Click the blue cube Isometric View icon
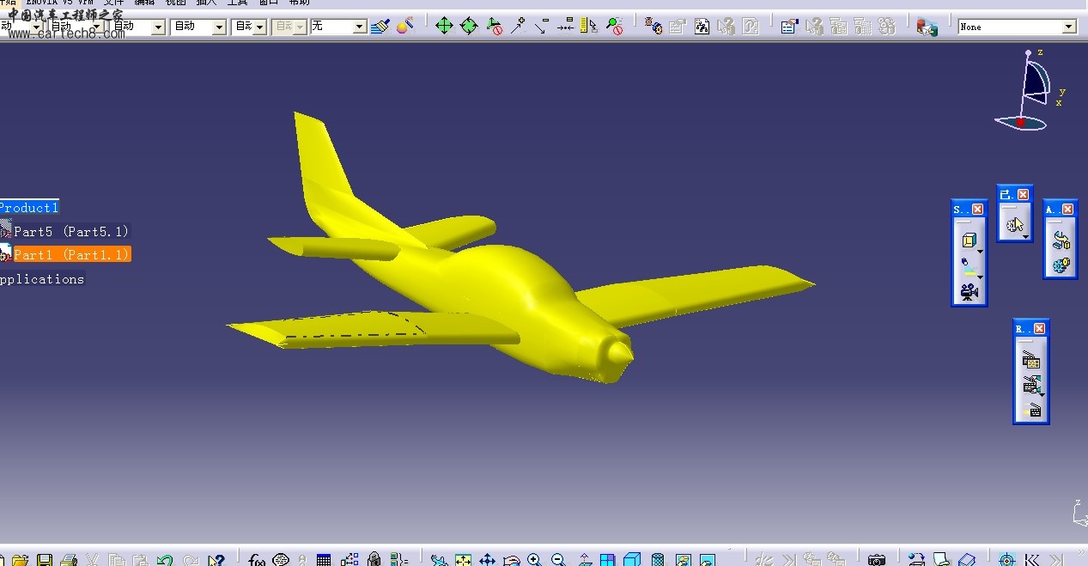The image size is (1088, 566). (x=632, y=560)
